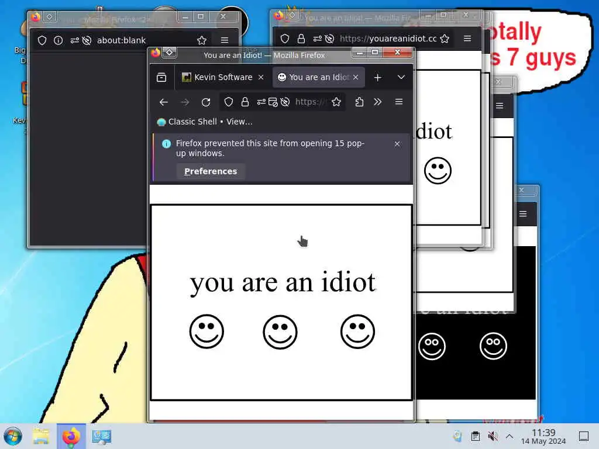Click the right smiley in the black popup window
This screenshot has height=449, width=599.
click(493, 346)
